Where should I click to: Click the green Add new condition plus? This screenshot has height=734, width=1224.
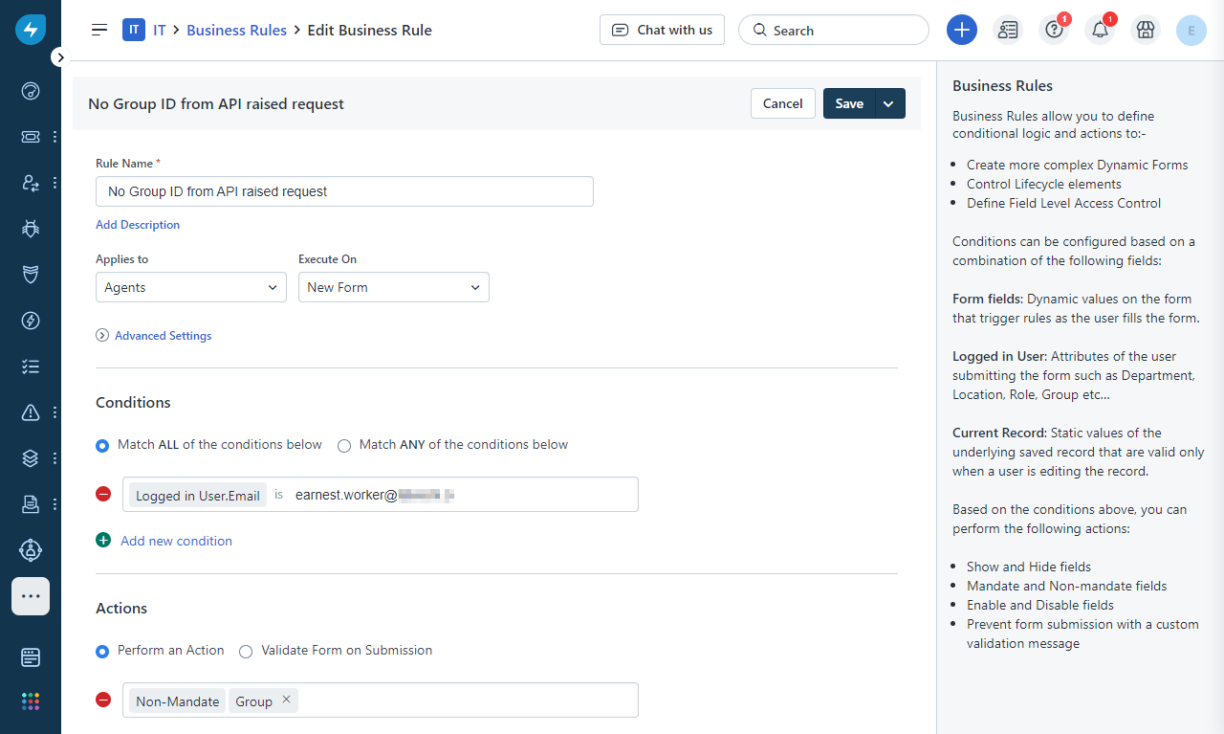(x=103, y=541)
